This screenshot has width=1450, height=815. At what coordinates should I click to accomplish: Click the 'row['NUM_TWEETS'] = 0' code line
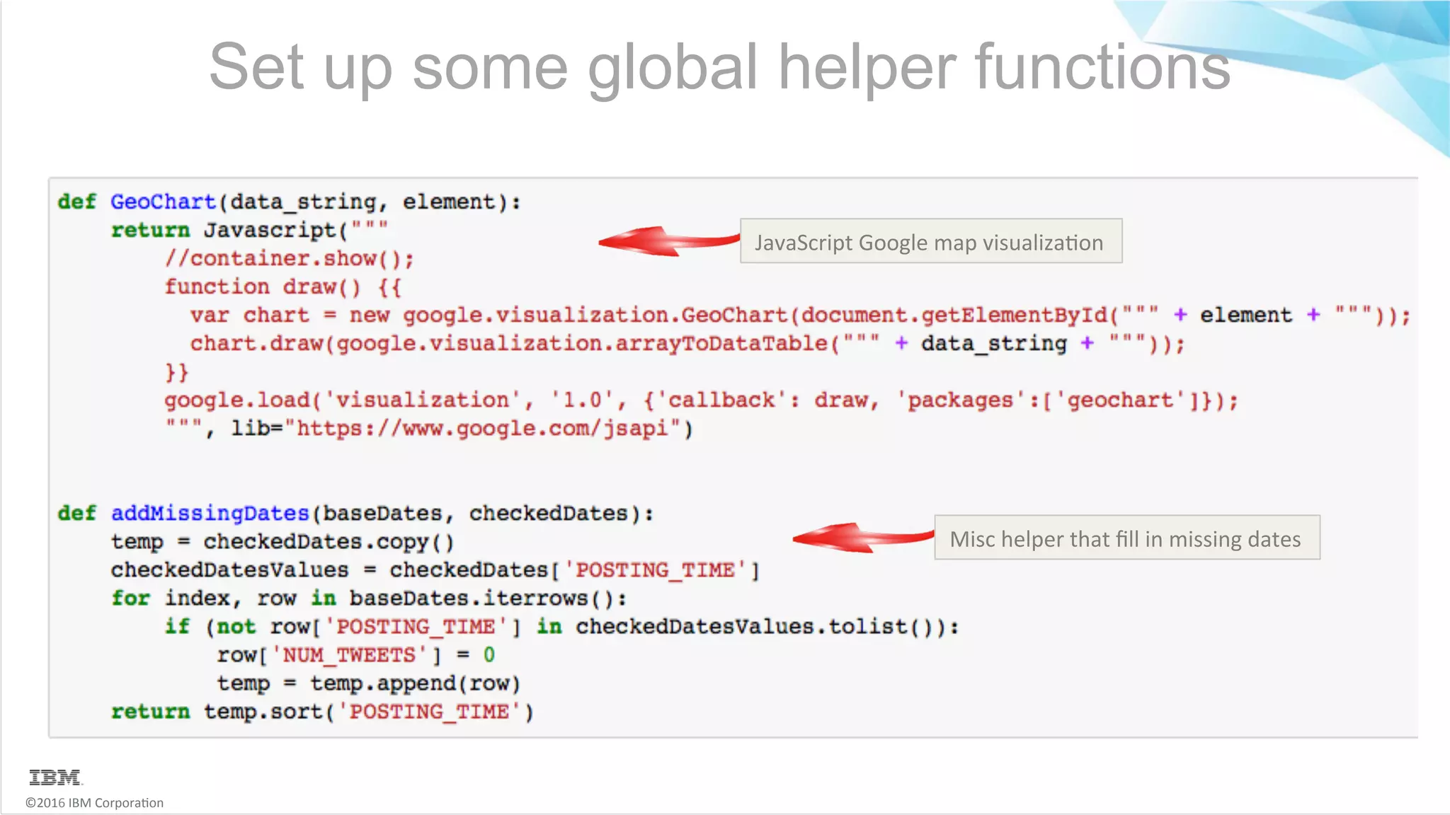click(355, 655)
